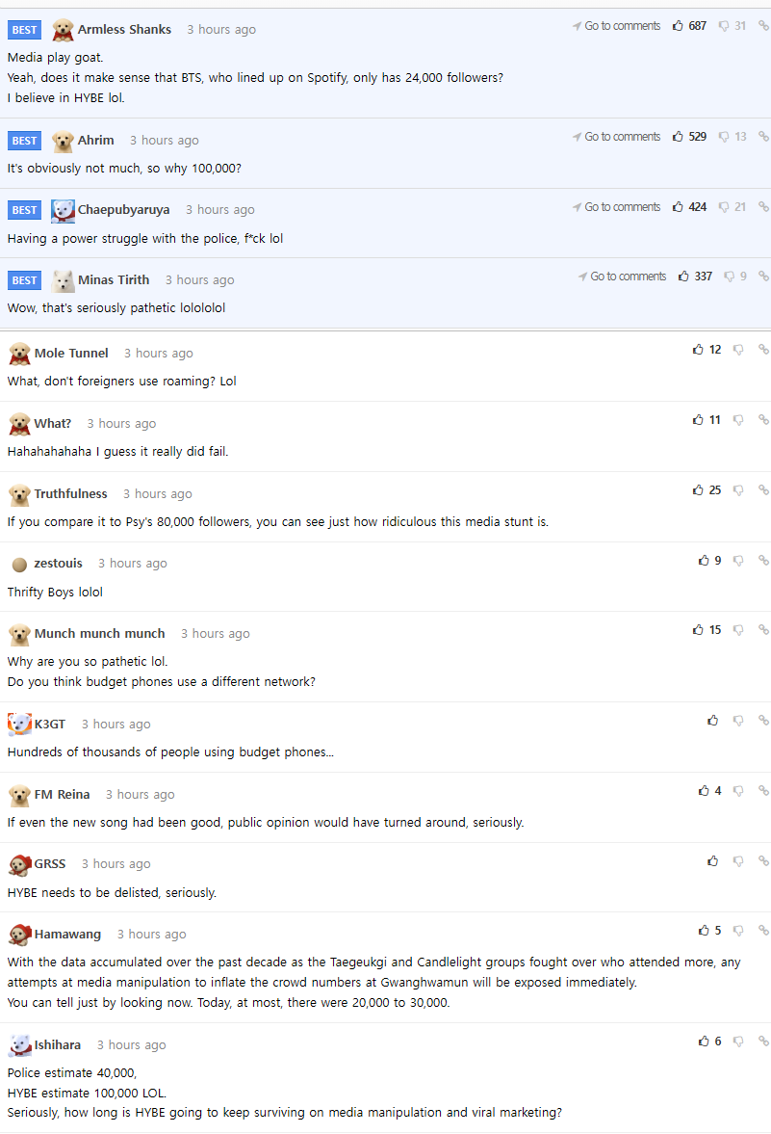The height and width of the screenshot is (1134, 771).
Task: Go to comments for Chaepubyaruya's best comment
Action: coord(616,207)
